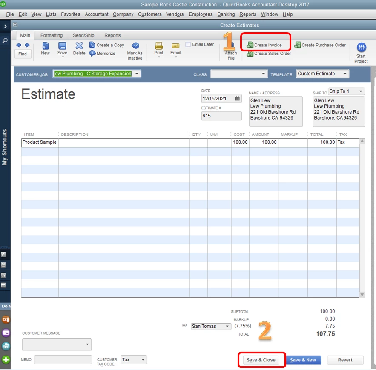
Task: Open the Ship To 1 dropdown
Action: pos(361,91)
